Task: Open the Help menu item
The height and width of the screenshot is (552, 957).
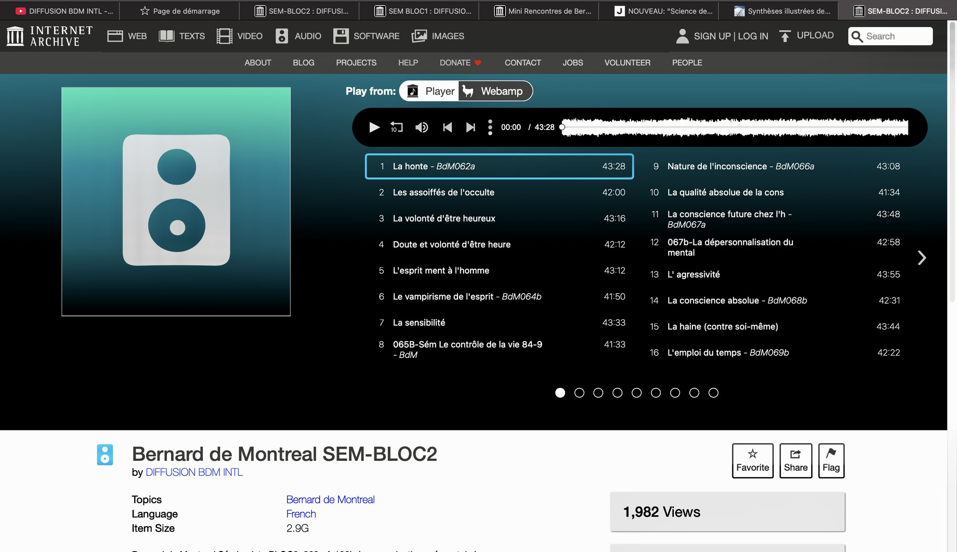Action: [x=408, y=63]
